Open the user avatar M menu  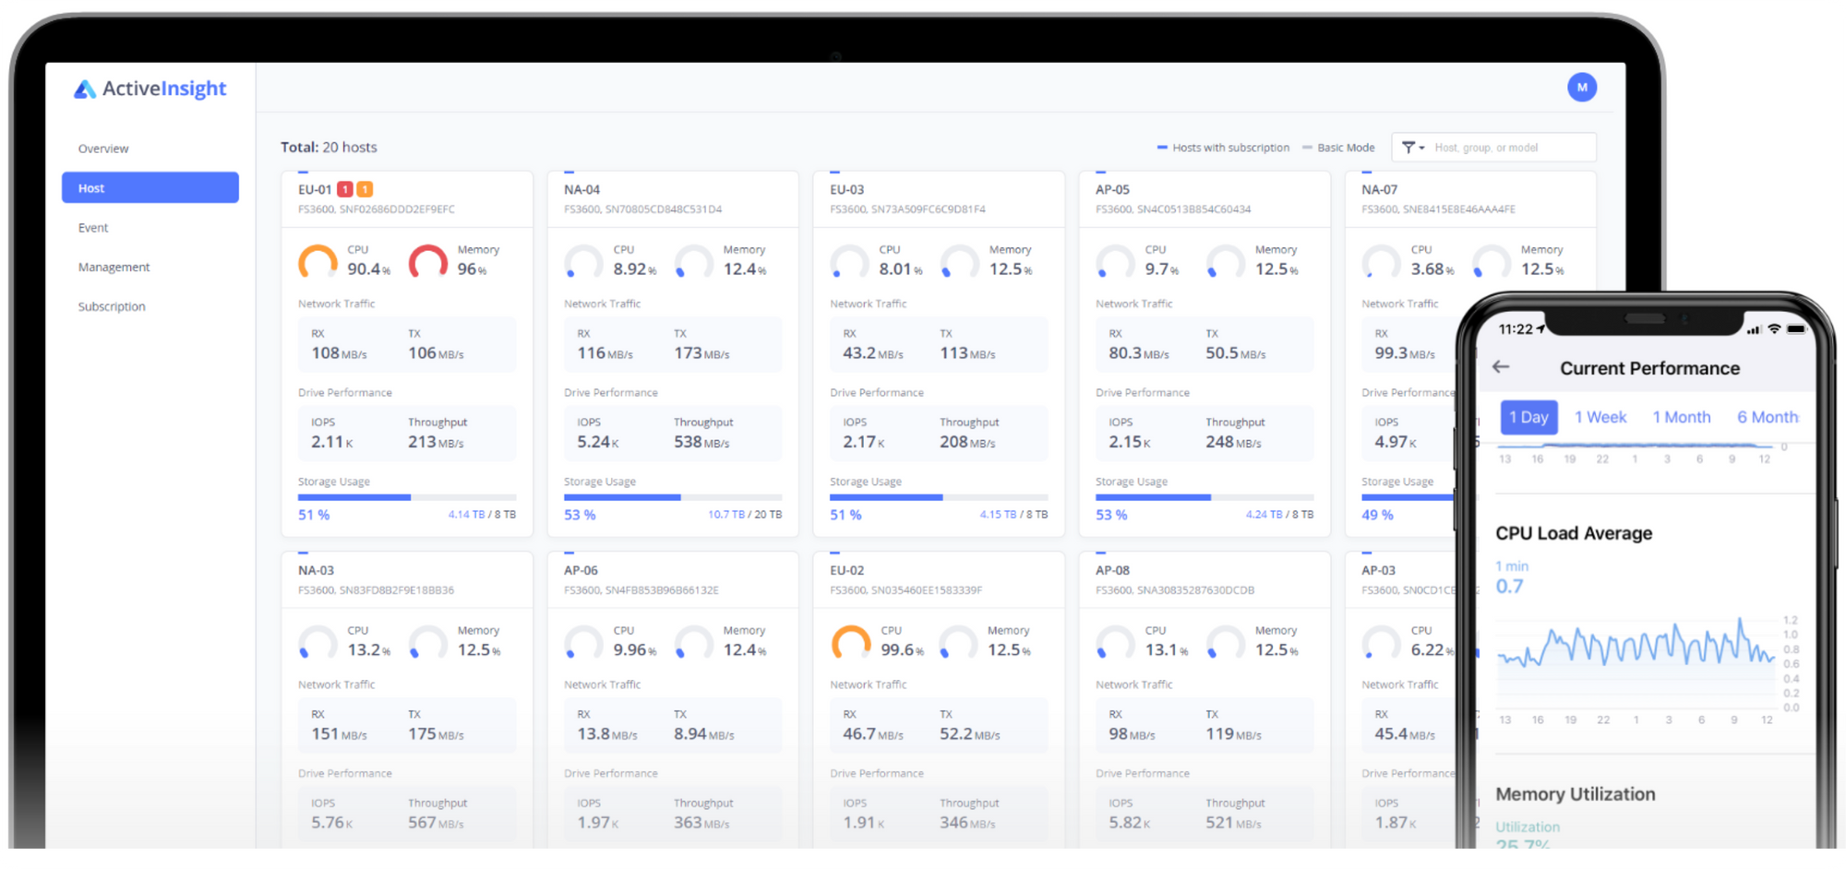(1582, 88)
